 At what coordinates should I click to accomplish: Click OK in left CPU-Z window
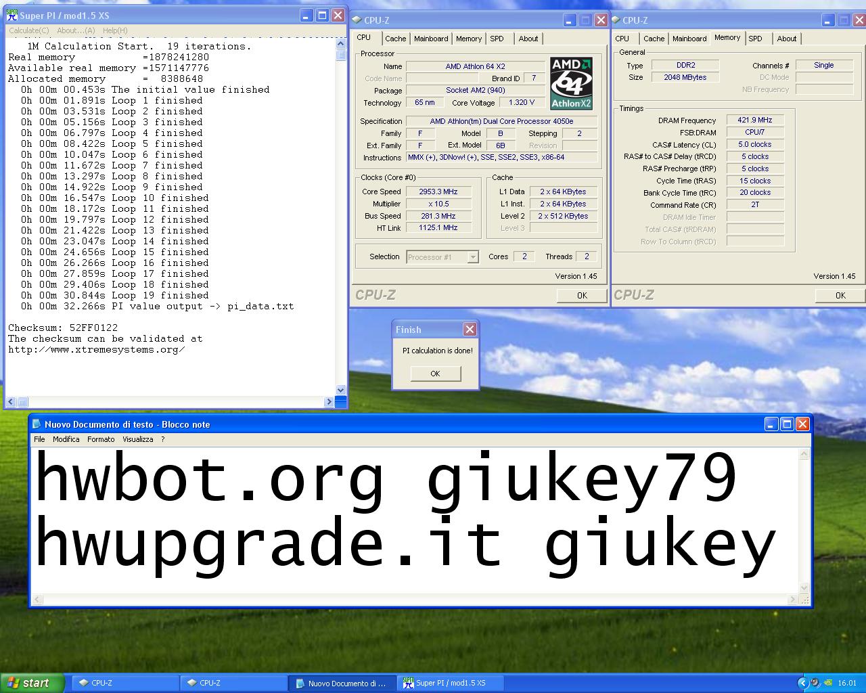pos(582,296)
